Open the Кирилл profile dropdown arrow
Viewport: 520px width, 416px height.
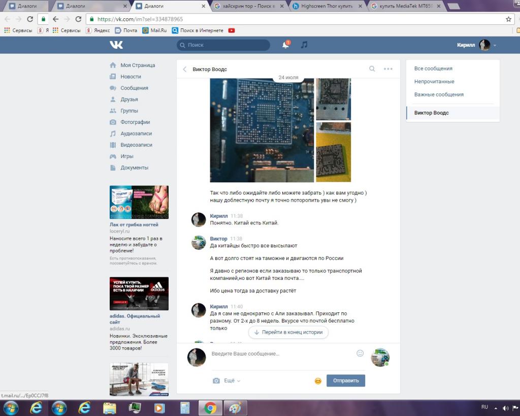point(495,45)
